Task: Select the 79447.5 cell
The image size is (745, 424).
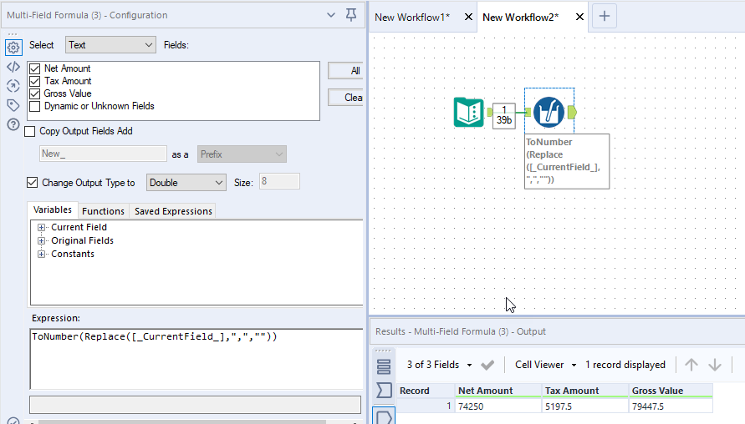Action: [671, 406]
